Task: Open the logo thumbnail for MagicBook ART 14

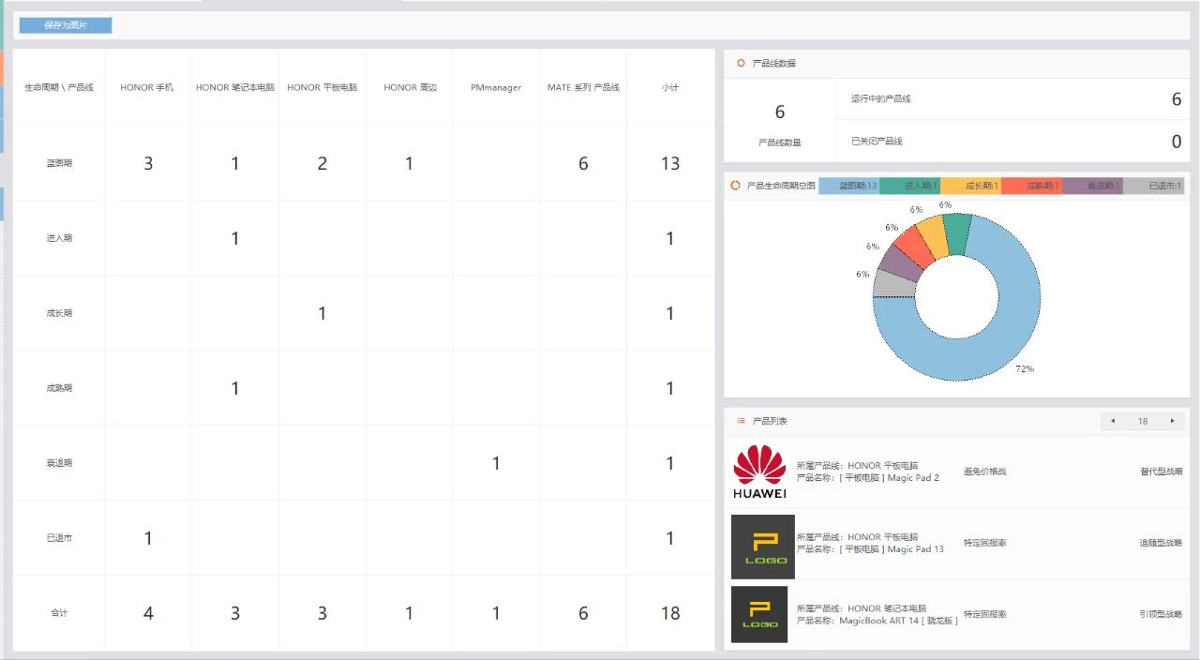Action: pyautogui.click(x=759, y=614)
